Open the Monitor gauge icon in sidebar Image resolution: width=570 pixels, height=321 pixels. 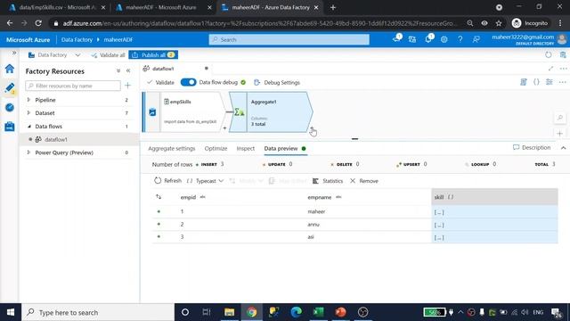click(x=10, y=107)
